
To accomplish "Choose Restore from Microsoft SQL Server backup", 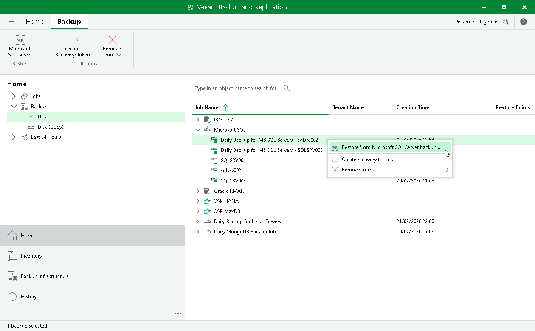I will [x=390, y=147].
